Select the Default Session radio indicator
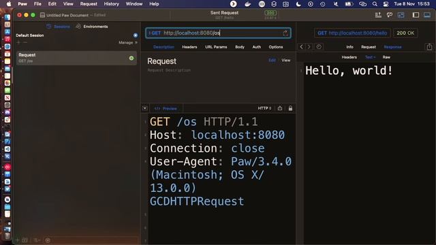Image resolution: width=436 pixels, height=245 pixels. click(136, 35)
